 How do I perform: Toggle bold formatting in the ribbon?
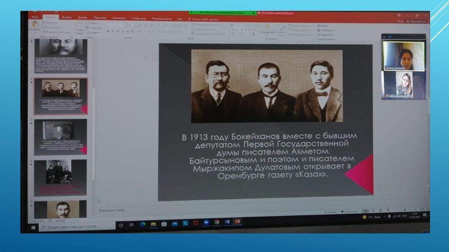point(107,31)
